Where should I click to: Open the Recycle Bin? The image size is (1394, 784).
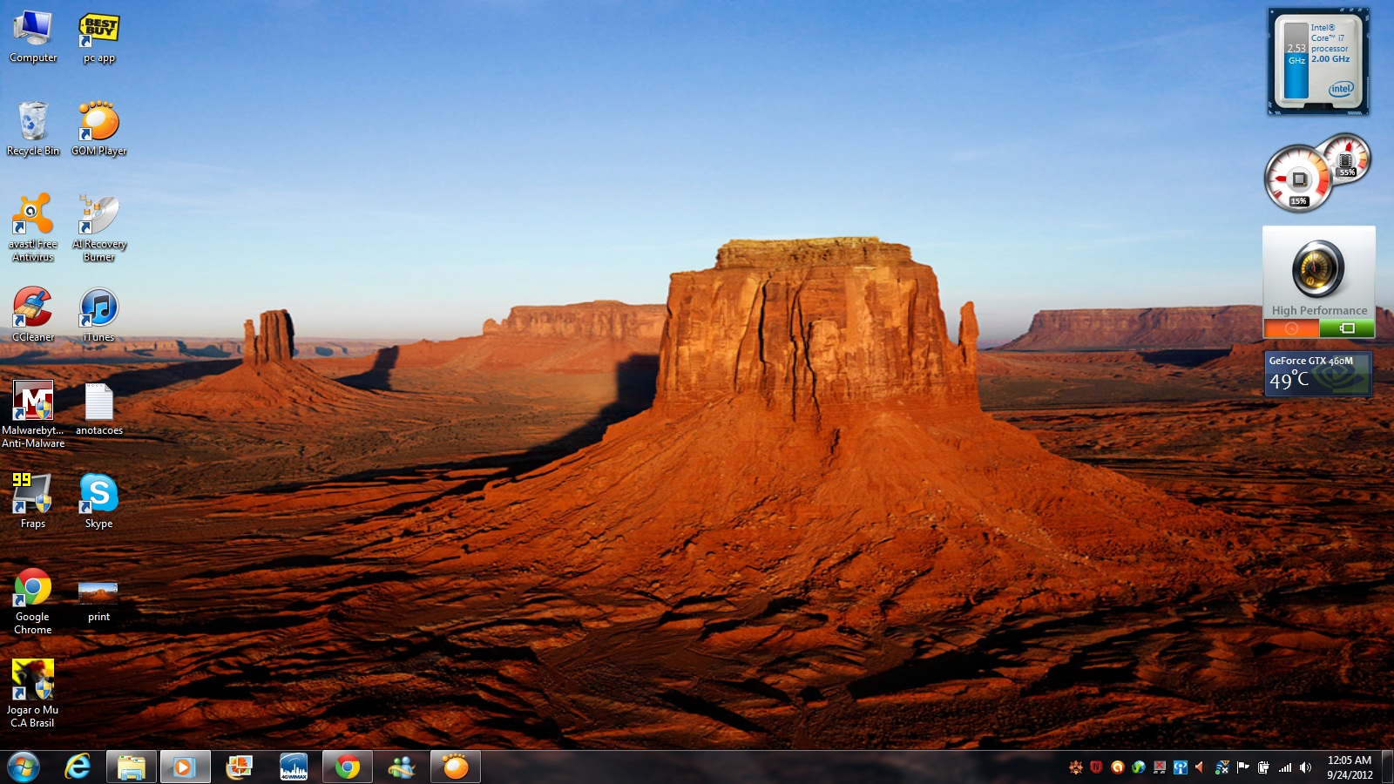click(32, 123)
